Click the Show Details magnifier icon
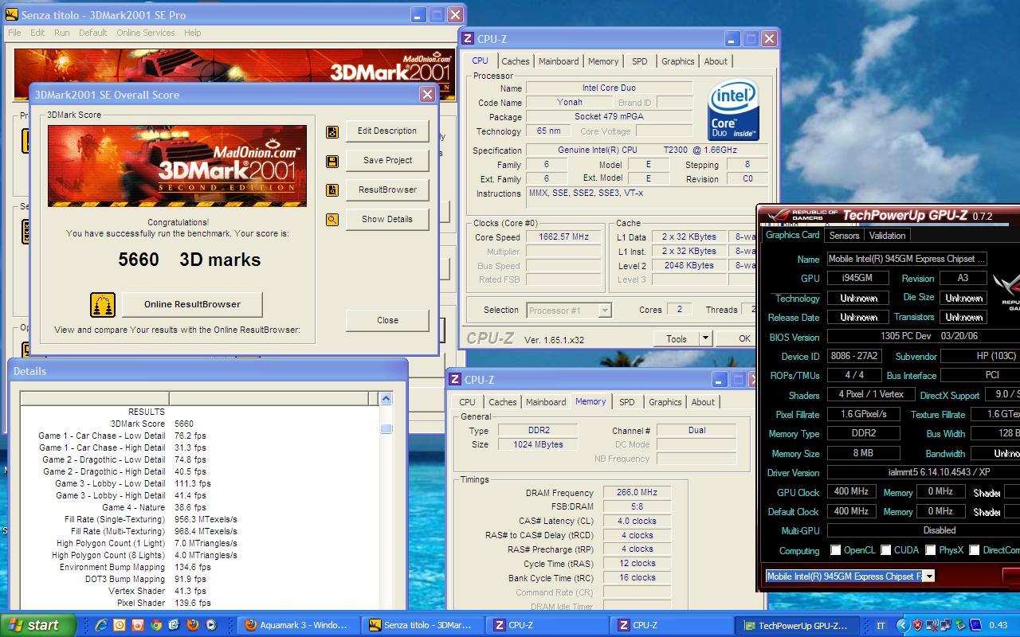The height and width of the screenshot is (637, 1020). [332, 220]
